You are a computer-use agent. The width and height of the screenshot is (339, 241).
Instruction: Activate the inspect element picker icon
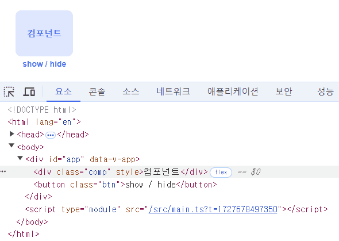(9, 91)
